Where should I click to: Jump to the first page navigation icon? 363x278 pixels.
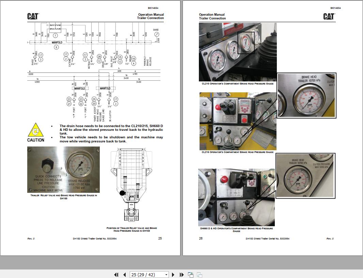pos(116,274)
